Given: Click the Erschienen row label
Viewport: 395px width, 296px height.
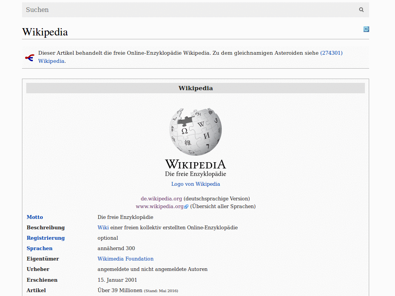Looking at the screenshot, I should coord(42,280).
